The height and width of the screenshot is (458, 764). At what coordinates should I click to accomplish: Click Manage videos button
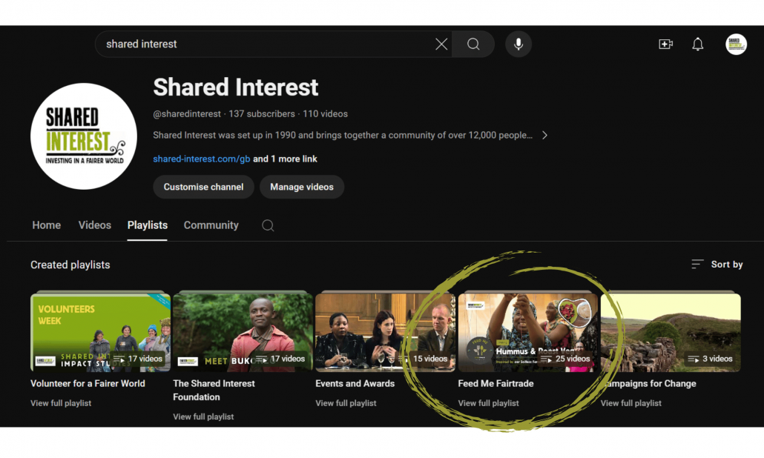(x=302, y=187)
